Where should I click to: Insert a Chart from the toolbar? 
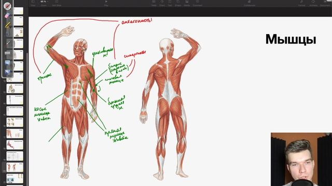pyautogui.click(x=162, y=3)
